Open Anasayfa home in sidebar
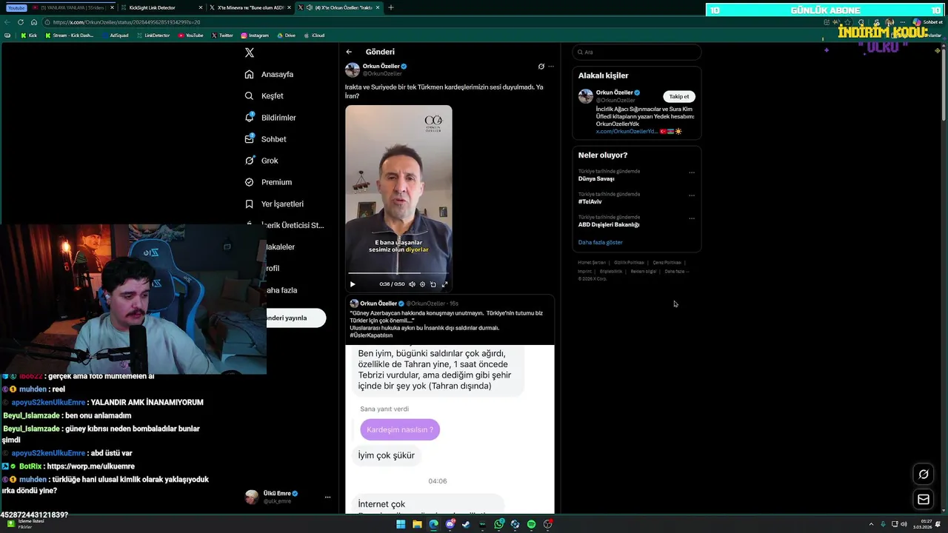948x533 pixels. click(269, 74)
